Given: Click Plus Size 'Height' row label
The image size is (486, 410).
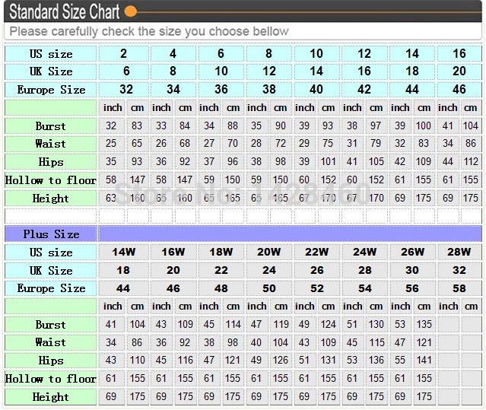Looking at the screenshot, I should [x=50, y=397].
